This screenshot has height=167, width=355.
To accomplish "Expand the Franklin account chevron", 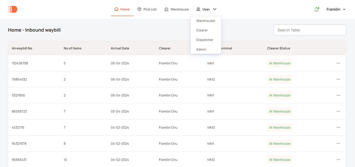I will (x=344, y=9).
